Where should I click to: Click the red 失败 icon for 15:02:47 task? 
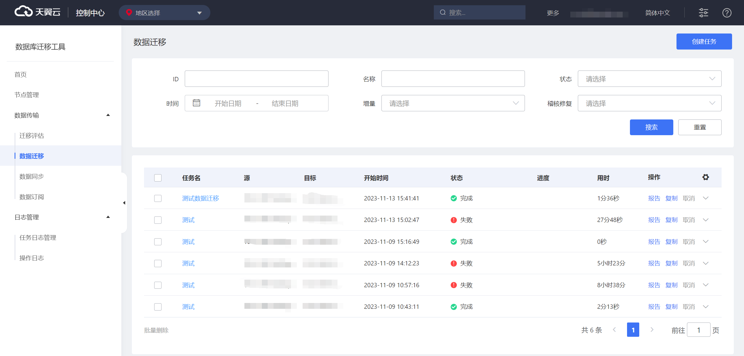tap(453, 220)
